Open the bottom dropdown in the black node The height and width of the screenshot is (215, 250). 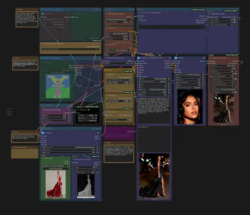point(88,121)
